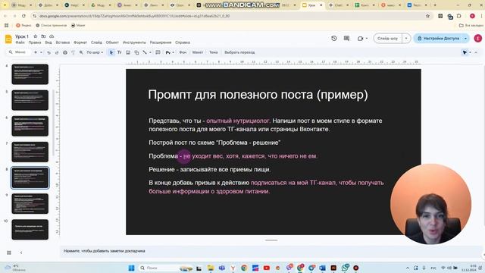Insert a text box
Image resolution: width=485 pixels, height=273 pixels.
tap(120, 52)
